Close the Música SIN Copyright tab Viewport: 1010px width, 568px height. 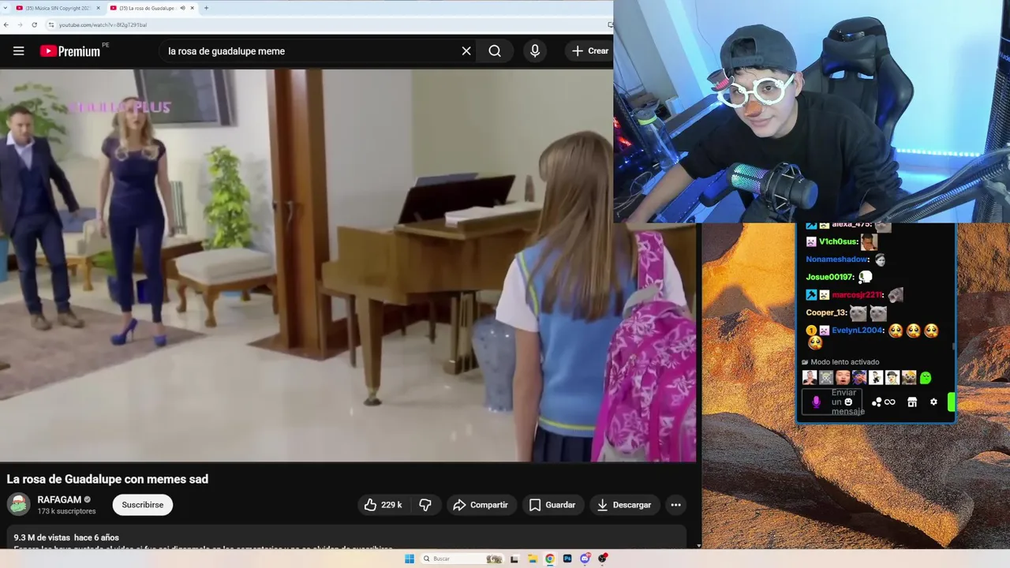pos(98,8)
